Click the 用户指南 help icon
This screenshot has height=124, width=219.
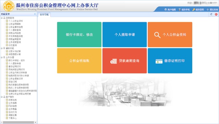(166, 10)
